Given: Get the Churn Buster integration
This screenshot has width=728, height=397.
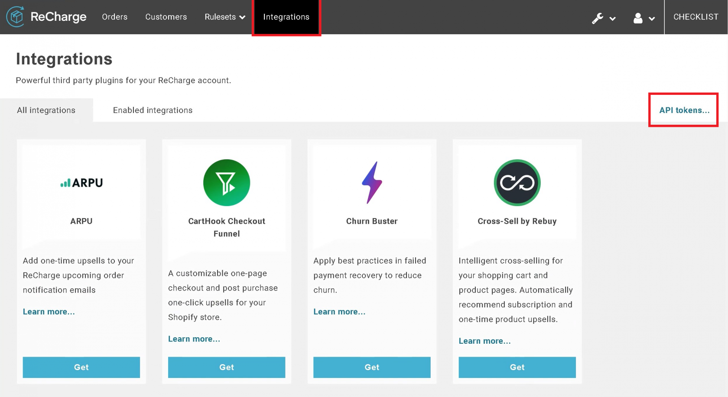Looking at the screenshot, I should [372, 367].
